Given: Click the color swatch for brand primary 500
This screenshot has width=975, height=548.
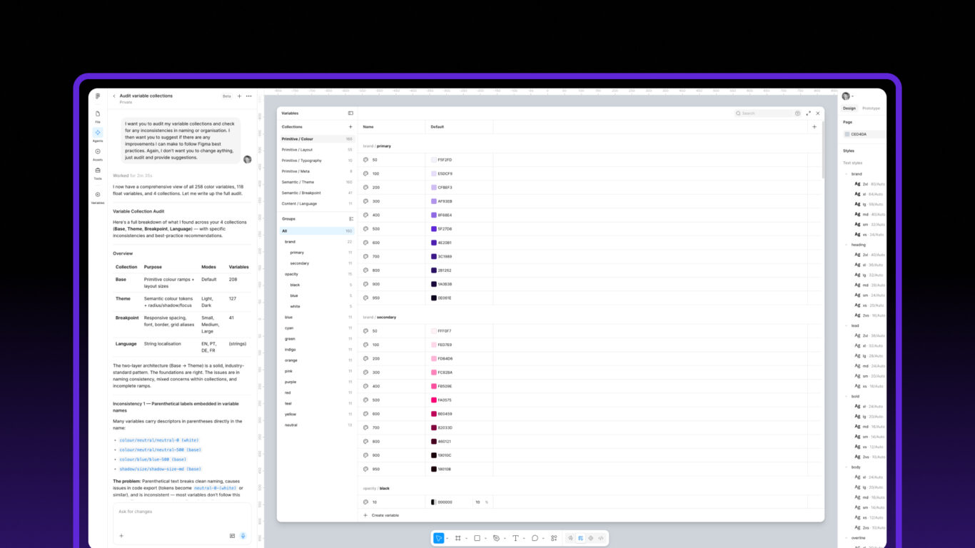Looking at the screenshot, I should point(434,229).
